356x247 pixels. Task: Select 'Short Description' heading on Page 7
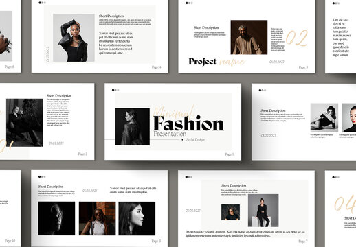coord(234,185)
